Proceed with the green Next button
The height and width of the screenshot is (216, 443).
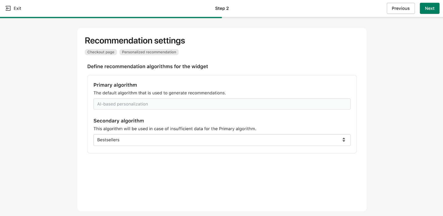tap(429, 8)
